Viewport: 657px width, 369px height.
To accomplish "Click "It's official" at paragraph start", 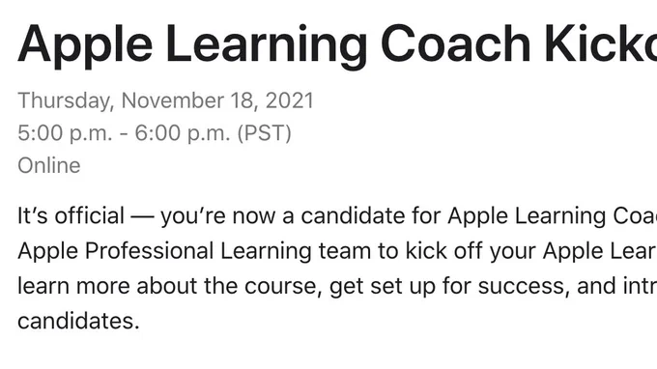I will (71, 216).
